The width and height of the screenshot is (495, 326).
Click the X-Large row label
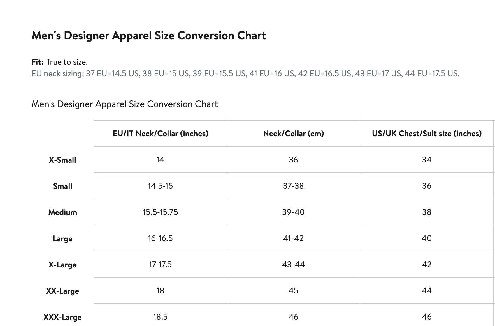coord(62,265)
